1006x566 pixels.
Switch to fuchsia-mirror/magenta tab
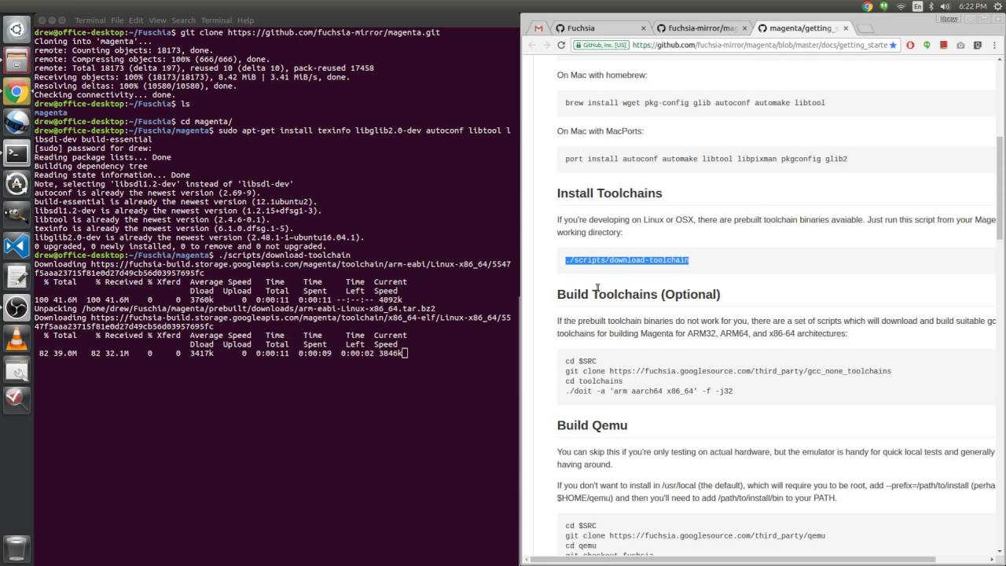pos(703,28)
